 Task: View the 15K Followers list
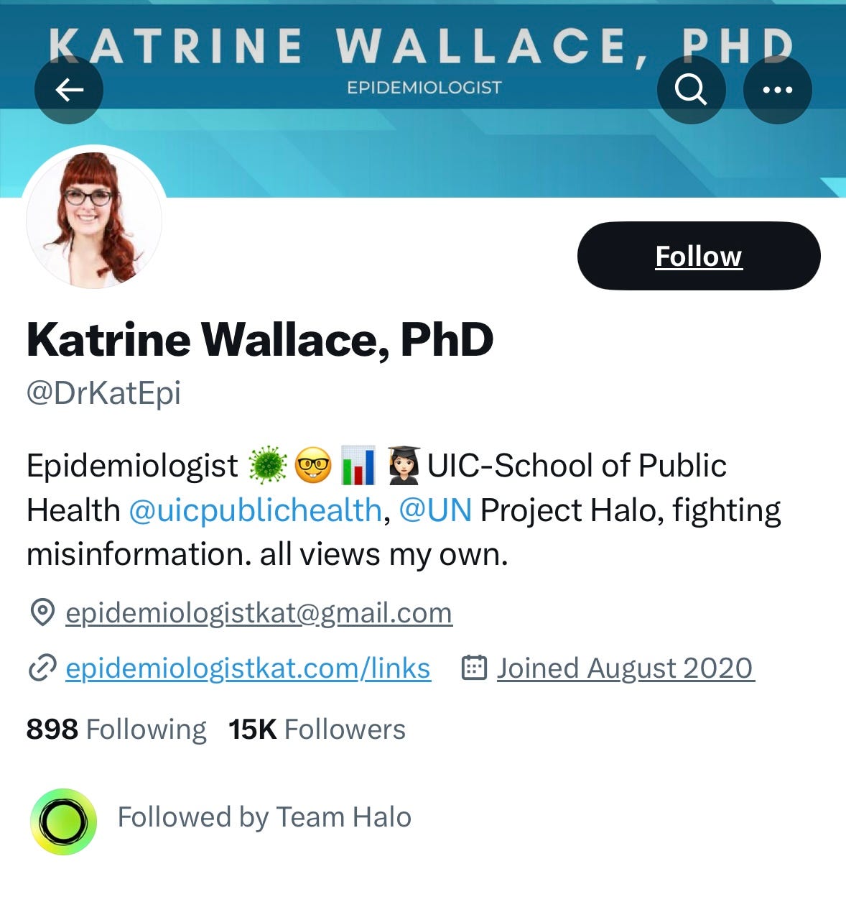(x=317, y=729)
